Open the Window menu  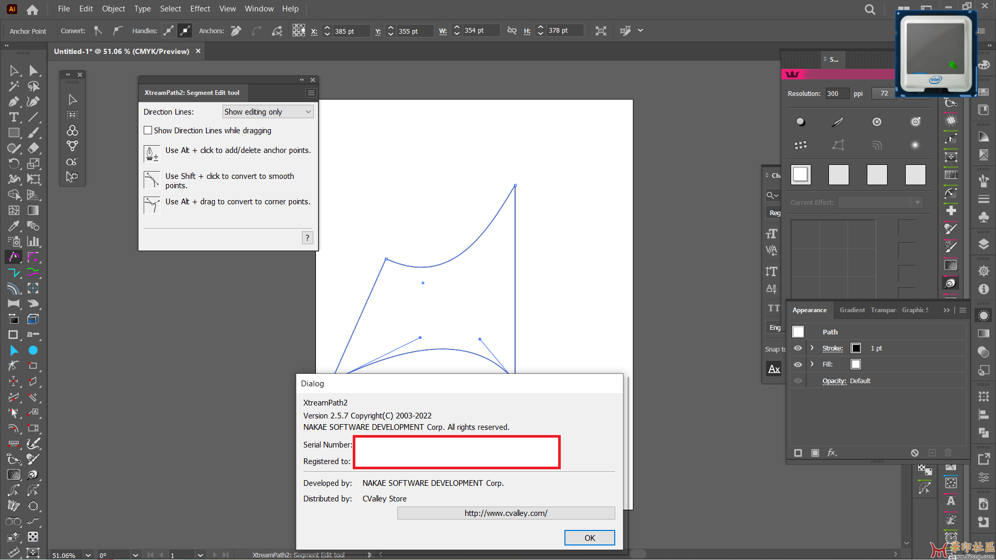259,9
